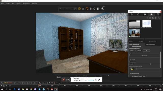Open the configuration dropdown in top toolbar

tap(67, 9)
